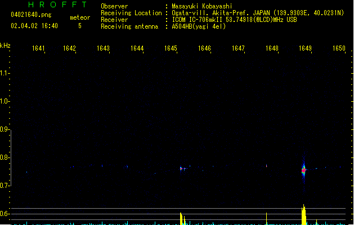Click the A504HB(yagi 4el) antenna text
The image size is (354, 225).
199,26
